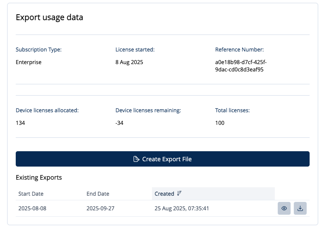Sort exports by End Date column

pyautogui.click(x=98, y=194)
